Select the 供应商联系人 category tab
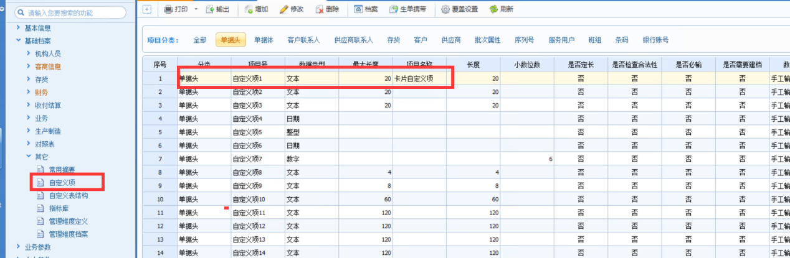The image size is (790, 258). click(x=353, y=40)
